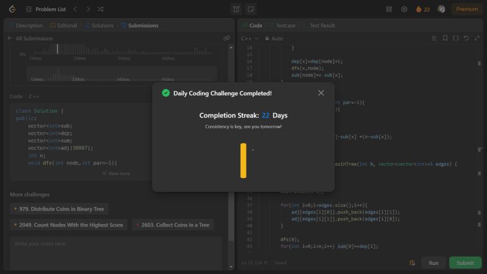Viewport: 487px width, 274px height.
Task: Open the timer alarm clock icon
Action: (236, 9)
